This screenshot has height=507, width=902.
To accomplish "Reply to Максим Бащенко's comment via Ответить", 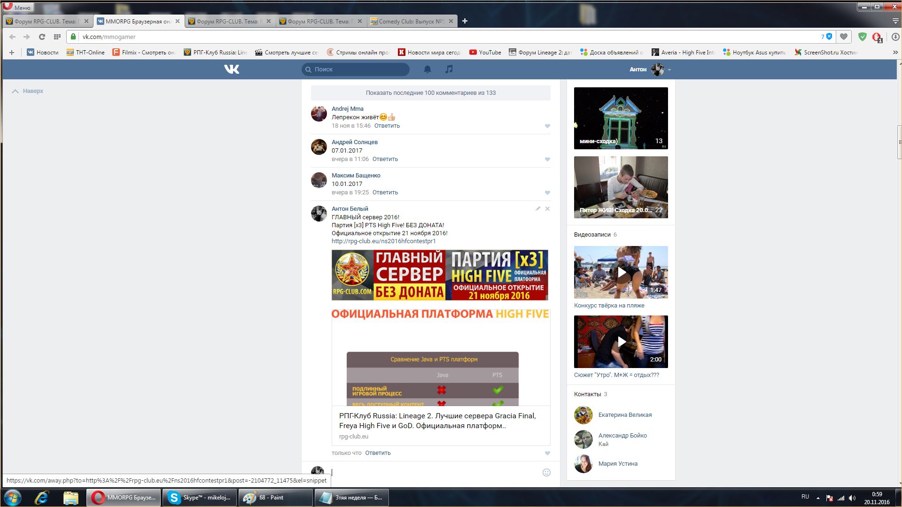I will pyautogui.click(x=385, y=192).
